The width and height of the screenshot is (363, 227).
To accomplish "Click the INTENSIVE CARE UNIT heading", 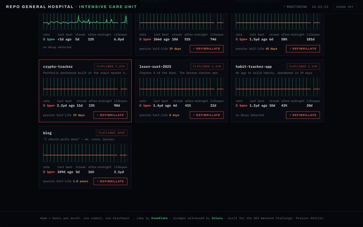I will pyautogui.click(x=108, y=7).
